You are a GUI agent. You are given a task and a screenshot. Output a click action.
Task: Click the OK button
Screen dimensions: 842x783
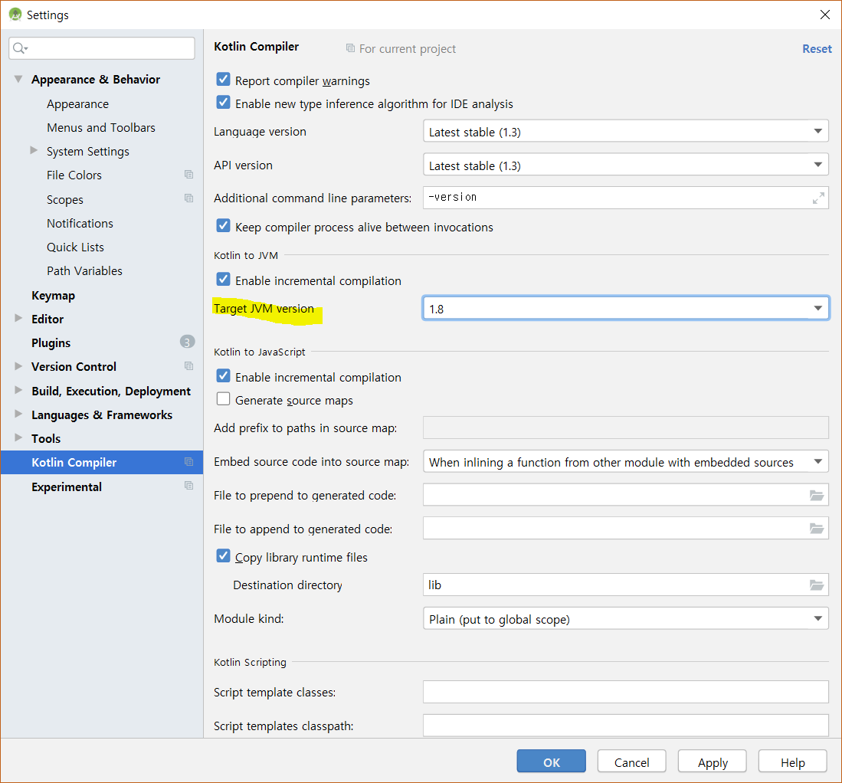(x=552, y=762)
